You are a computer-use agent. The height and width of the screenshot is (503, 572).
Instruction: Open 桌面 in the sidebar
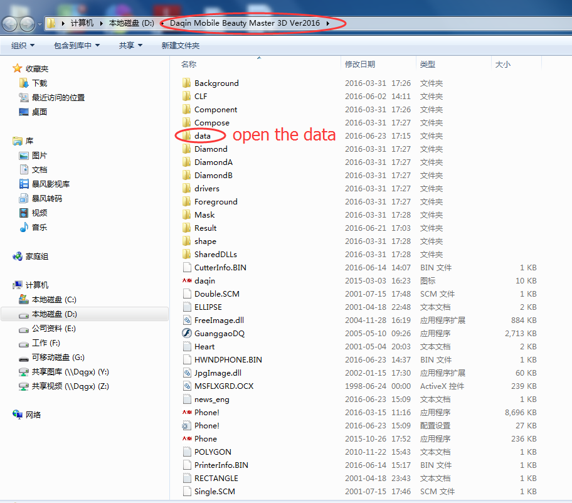click(40, 112)
